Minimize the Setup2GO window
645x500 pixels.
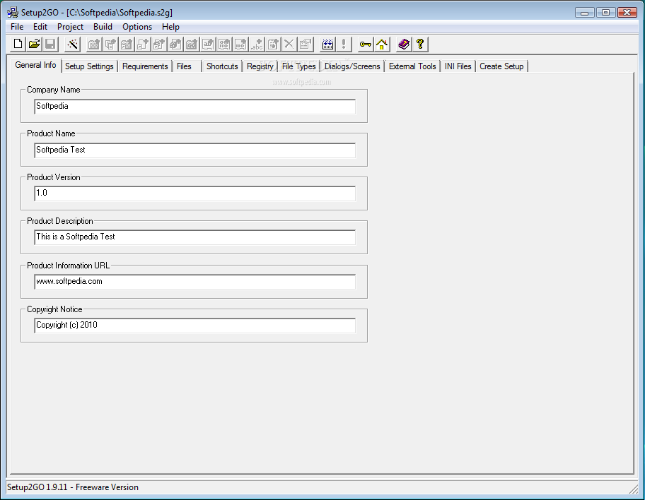click(x=584, y=12)
